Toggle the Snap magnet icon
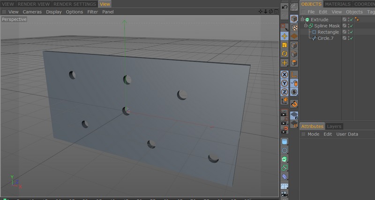Viewport: 375px width, 200px height. click(294, 104)
